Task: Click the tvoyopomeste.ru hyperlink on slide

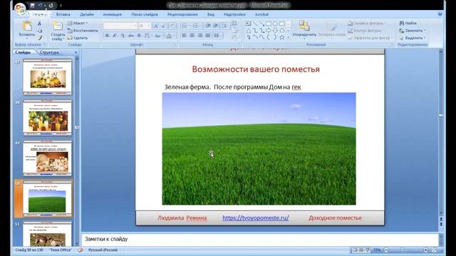Action: tap(256, 218)
